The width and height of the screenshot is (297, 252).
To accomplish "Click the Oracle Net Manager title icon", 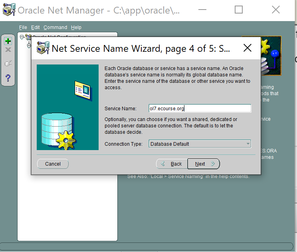I will point(9,10).
